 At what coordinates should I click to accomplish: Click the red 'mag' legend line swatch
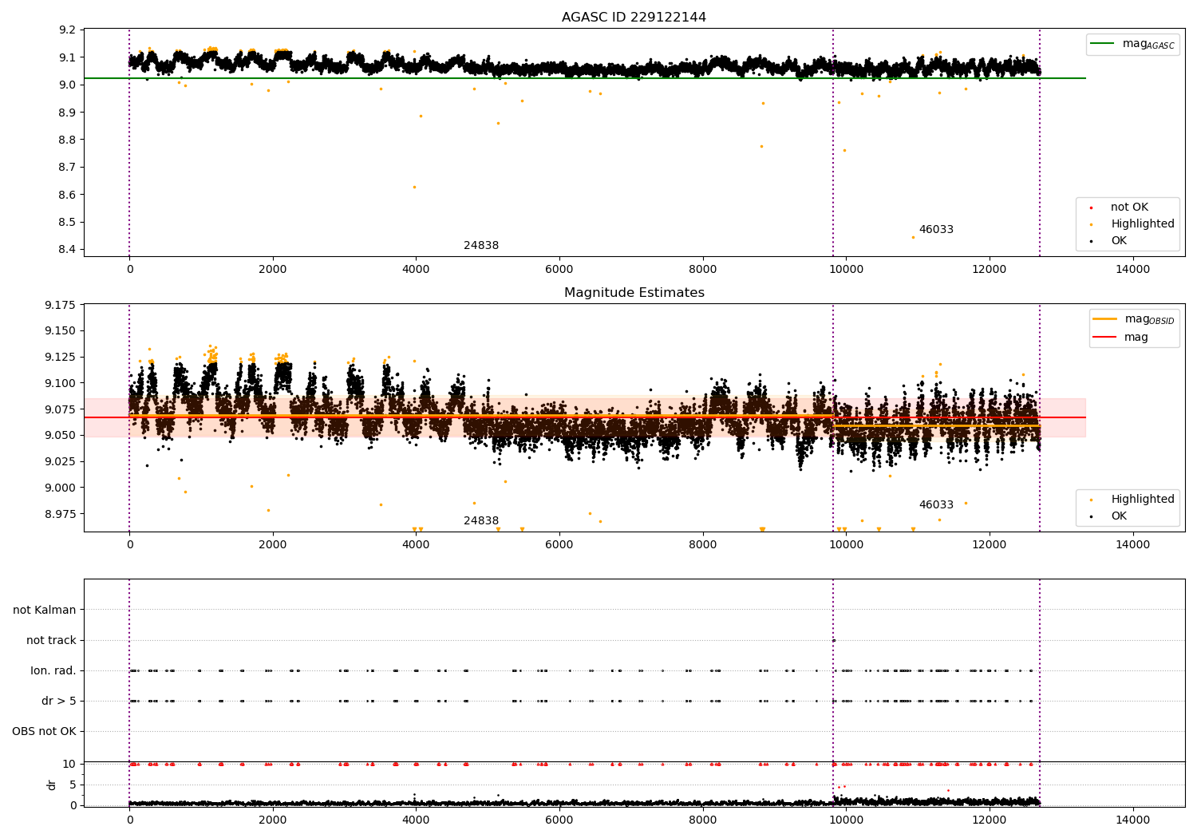[1104, 338]
